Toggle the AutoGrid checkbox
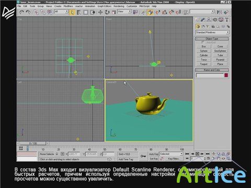The height and width of the screenshot is (188, 251). coord(203,42)
